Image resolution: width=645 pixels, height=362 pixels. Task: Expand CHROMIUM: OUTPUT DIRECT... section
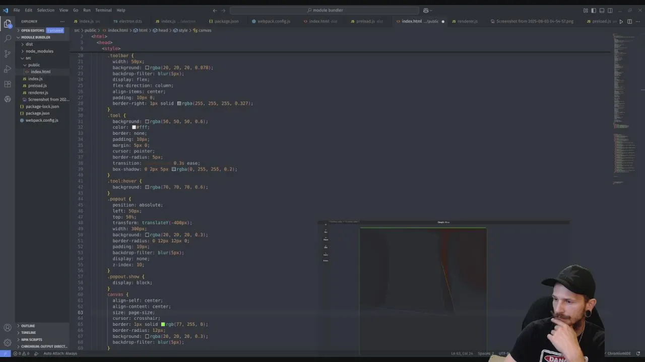(x=43, y=346)
